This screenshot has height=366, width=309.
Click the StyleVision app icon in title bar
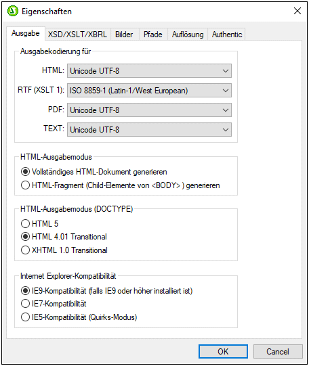click(13, 11)
